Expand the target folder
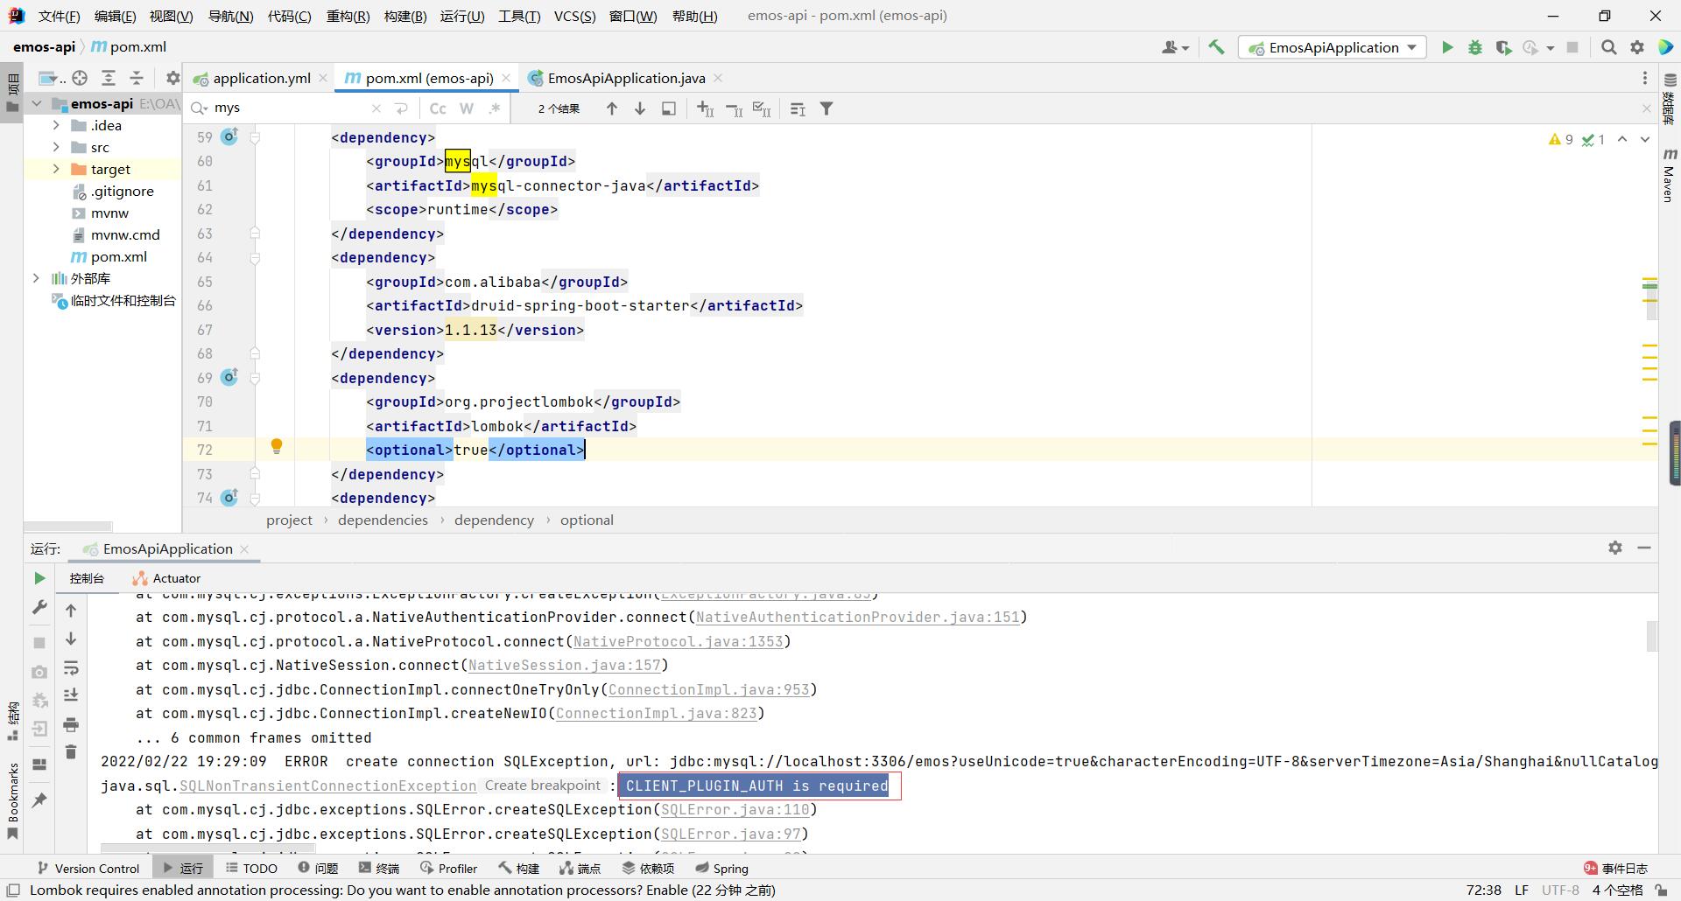 click(56, 169)
